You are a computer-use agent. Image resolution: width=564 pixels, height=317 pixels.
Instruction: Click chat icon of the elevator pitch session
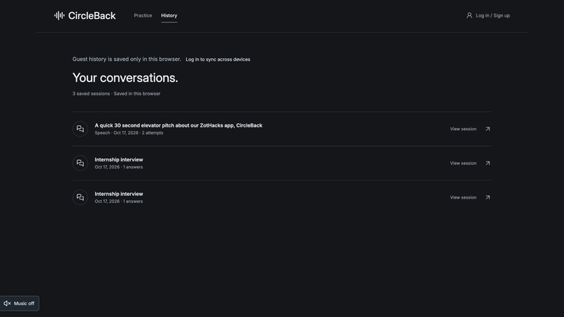point(80,129)
